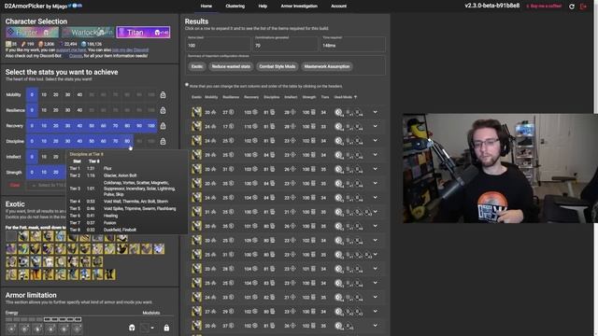Click the helmet icon in Armor limitation
Screen dimensions: 598x336
(x=132, y=328)
